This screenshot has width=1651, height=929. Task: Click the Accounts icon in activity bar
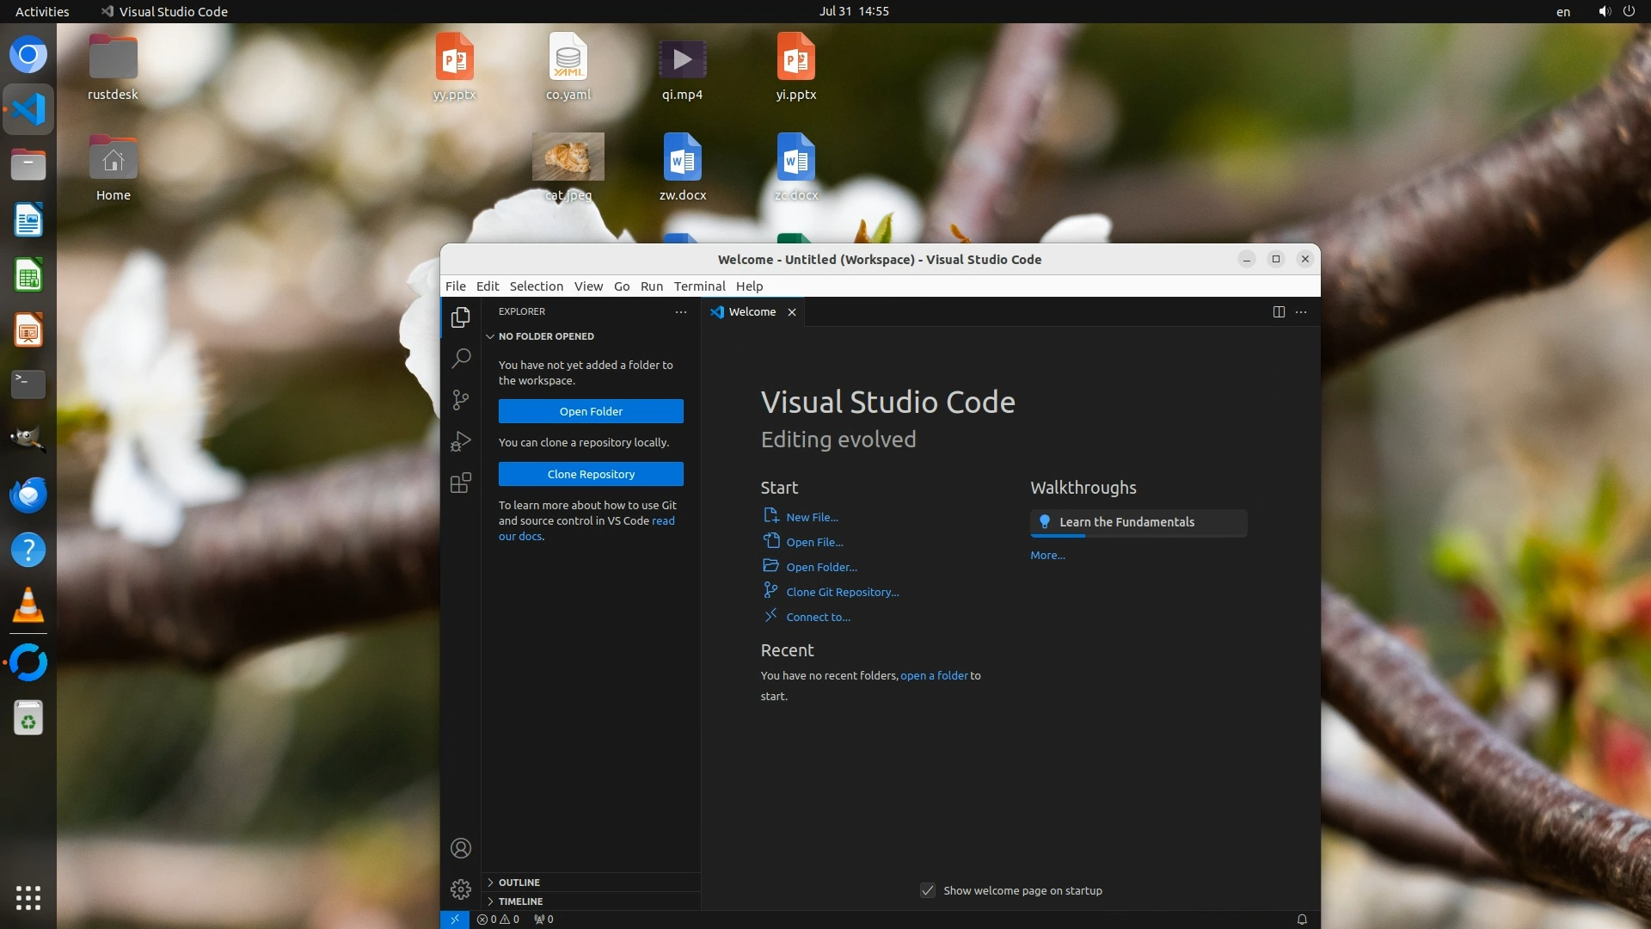pyautogui.click(x=461, y=848)
